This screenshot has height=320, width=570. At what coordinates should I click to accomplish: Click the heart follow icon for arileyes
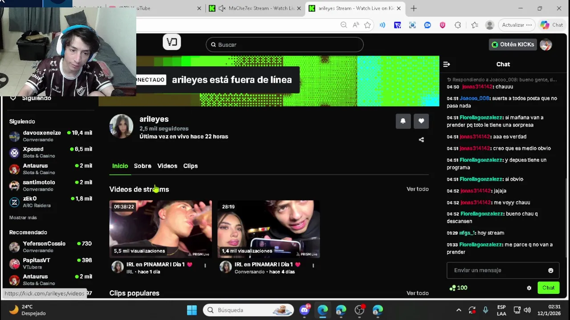pyautogui.click(x=421, y=121)
